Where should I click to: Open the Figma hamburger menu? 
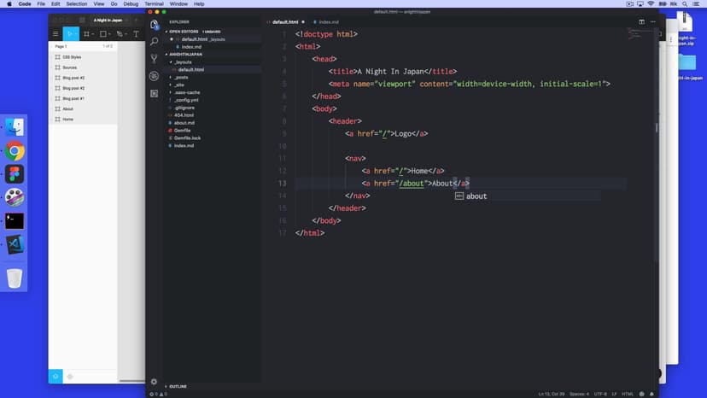pyautogui.click(x=56, y=34)
